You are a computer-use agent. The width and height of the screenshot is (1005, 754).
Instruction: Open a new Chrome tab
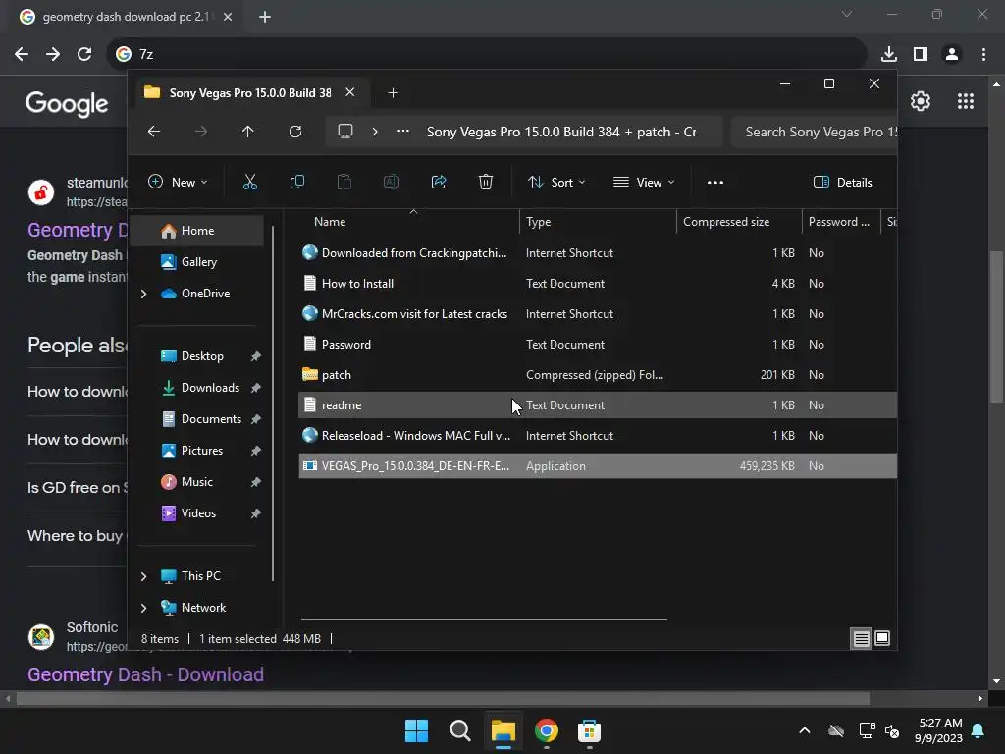click(265, 17)
